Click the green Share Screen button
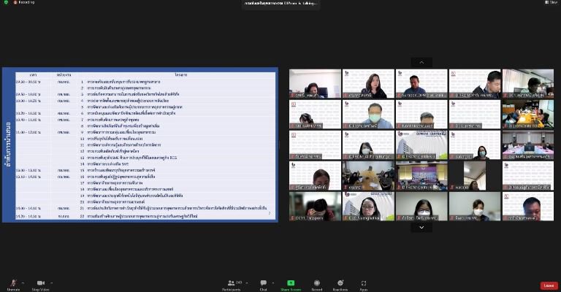The image size is (561, 292). [291, 285]
